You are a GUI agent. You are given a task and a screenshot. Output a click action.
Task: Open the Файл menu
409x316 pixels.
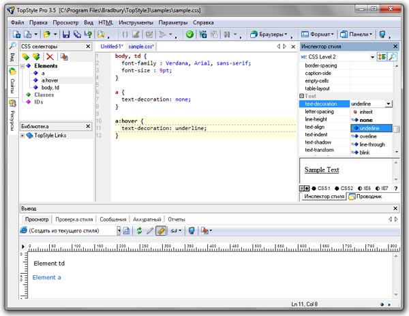(x=17, y=22)
